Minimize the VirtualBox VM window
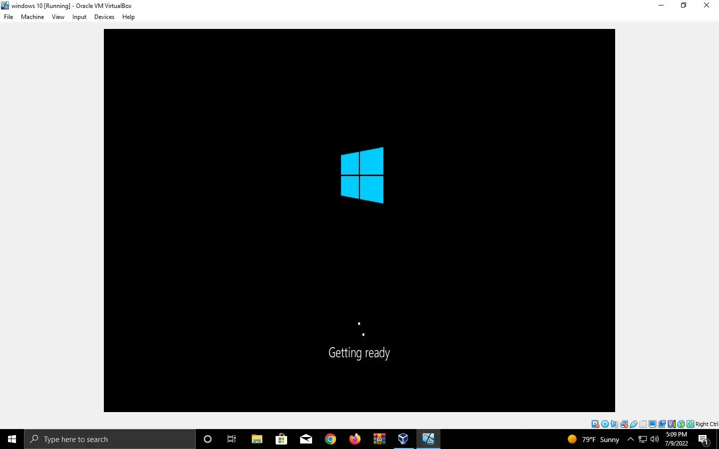The height and width of the screenshot is (449, 719). (661, 5)
